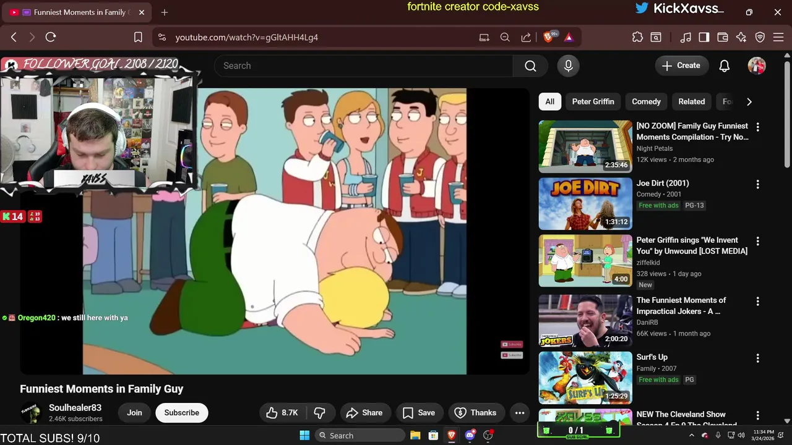Click the Thanks button
Image resolution: width=792 pixels, height=445 pixels.
(475, 413)
